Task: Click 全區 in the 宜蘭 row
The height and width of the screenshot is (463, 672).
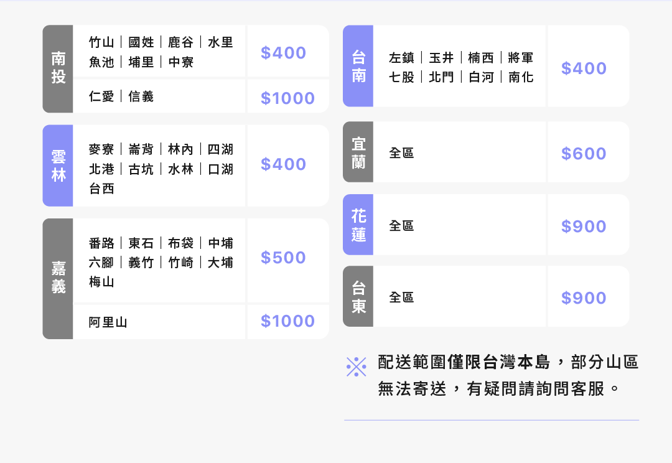Action: tap(401, 153)
